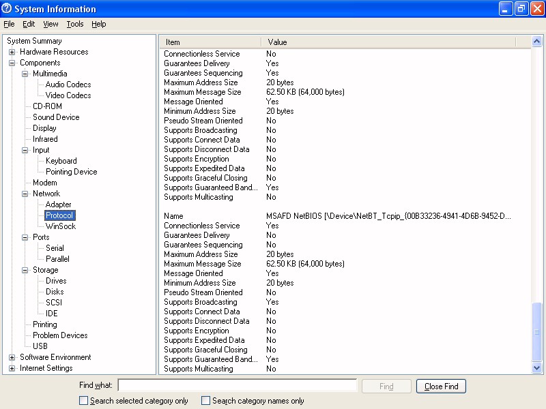Image resolution: width=546 pixels, height=409 pixels.
Task: Open the Help menu
Action: click(x=99, y=24)
